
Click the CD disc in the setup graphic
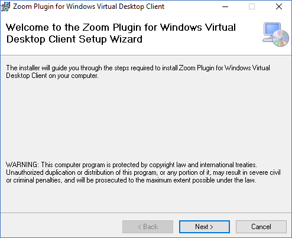click(281, 38)
